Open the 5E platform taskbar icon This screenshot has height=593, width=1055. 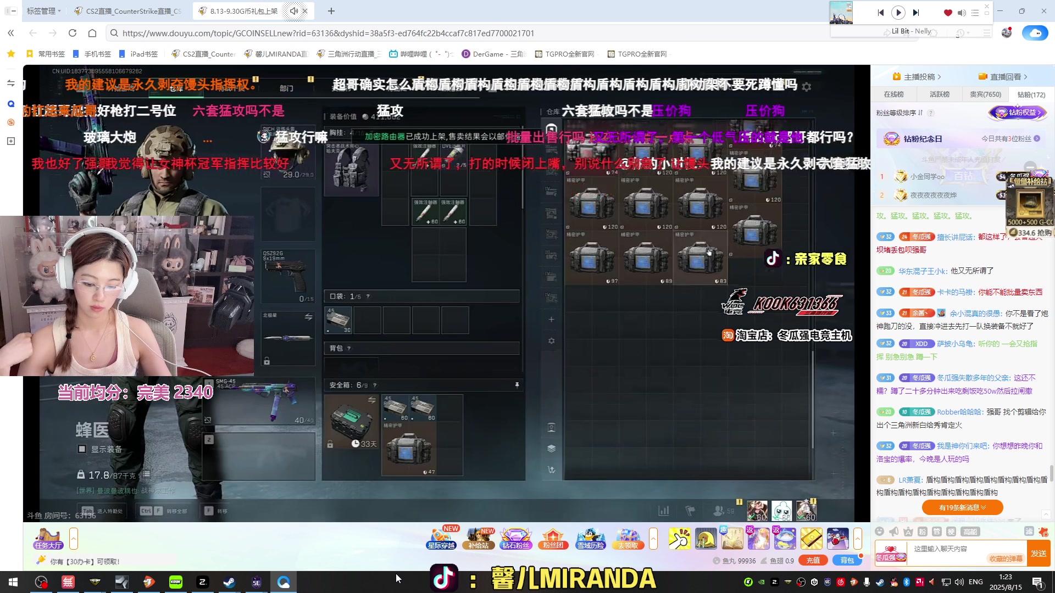point(257,582)
